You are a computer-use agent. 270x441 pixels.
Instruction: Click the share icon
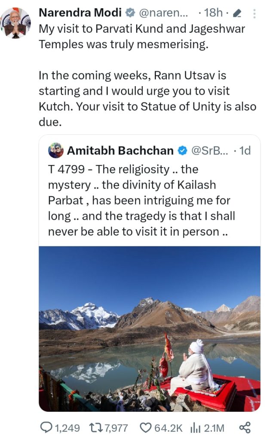tap(245, 427)
